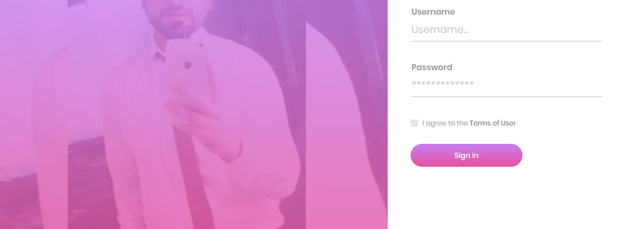Select the Username label text
The image size is (626, 229).
tap(433, 12)
